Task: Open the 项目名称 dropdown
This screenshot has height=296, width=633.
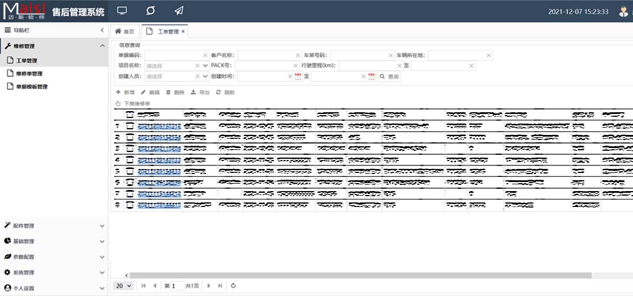Action: (176, 66)
